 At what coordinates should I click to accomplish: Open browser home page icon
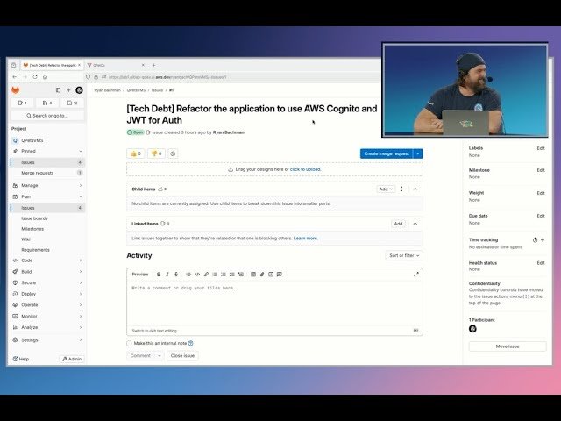tap(45, 77)
